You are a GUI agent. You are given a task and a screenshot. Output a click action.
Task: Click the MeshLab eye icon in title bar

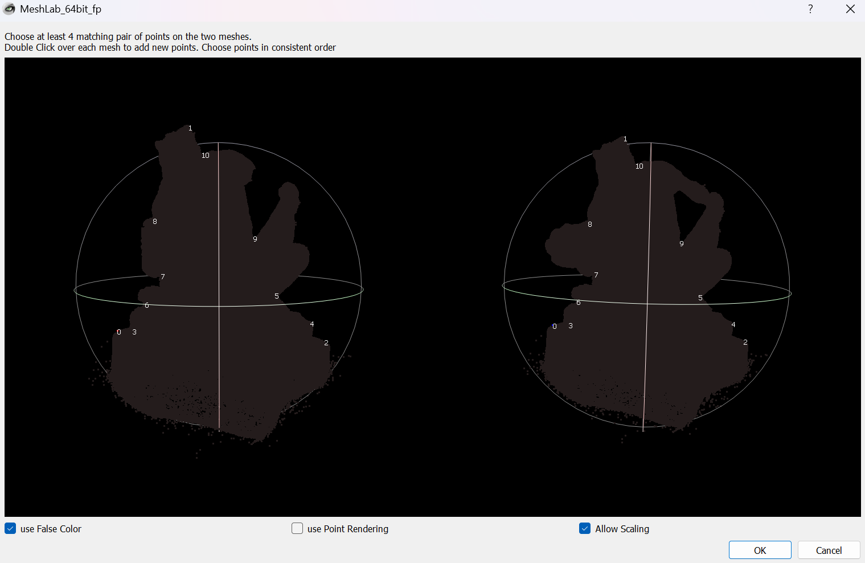point(9,9)
